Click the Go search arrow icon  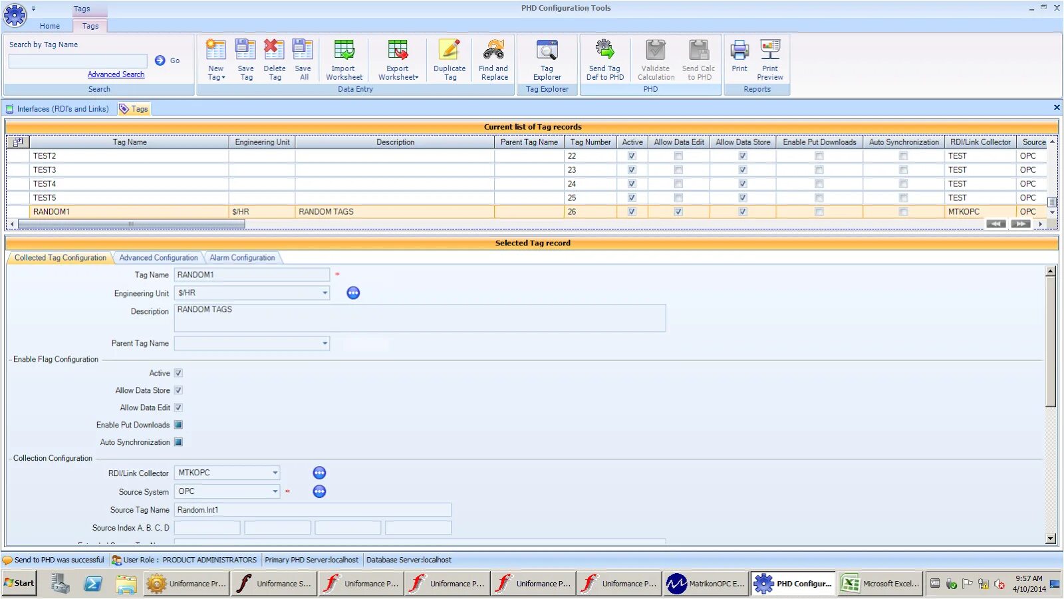click(x=160, y=60)
